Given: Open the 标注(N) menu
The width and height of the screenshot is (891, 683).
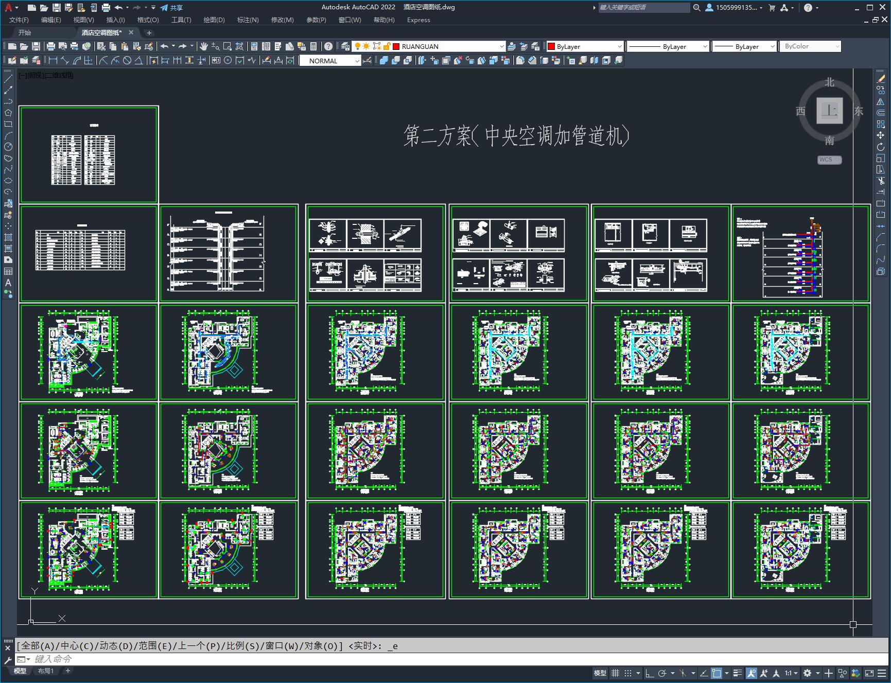Looking at the screenshot, I should pyautogui.click(x=248, y=20).
